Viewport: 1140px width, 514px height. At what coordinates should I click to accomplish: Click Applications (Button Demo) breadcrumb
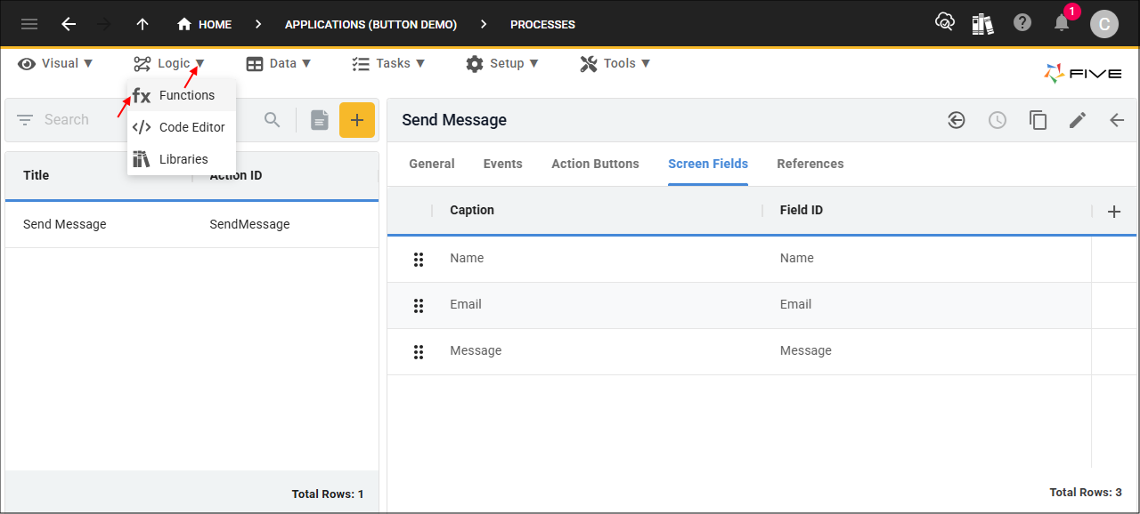point(370,25)
